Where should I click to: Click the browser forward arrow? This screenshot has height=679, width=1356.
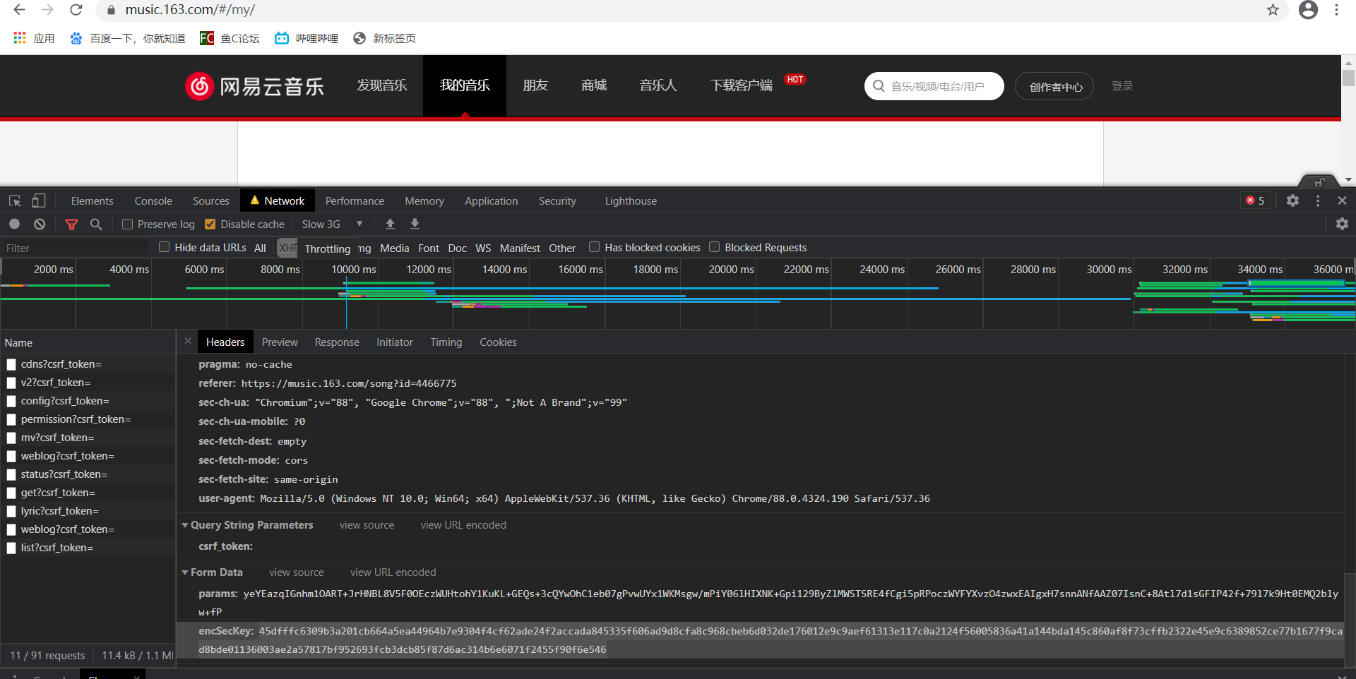[47, 10]
